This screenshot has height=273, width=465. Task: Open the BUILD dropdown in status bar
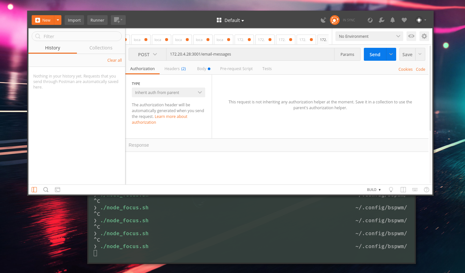coord(373,190)
